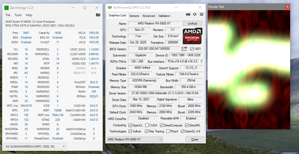
Task: Click GDM value Enabled
Action: [26, 42]
